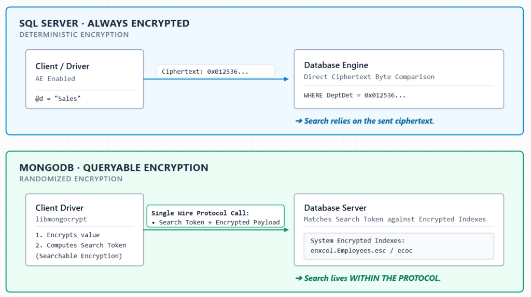Click the 'SQL SERVER · ALWAYS ENCRYPTED' heading
The image size is (531, 297).
(x=104, y=23)
